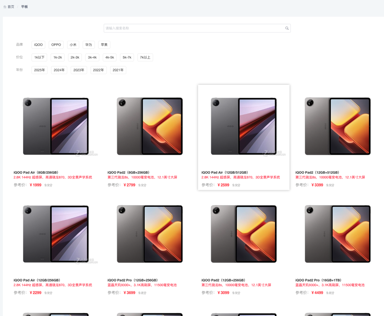Choose the 4k-5k price range
The image size is (384, 316).
[110, 58]
